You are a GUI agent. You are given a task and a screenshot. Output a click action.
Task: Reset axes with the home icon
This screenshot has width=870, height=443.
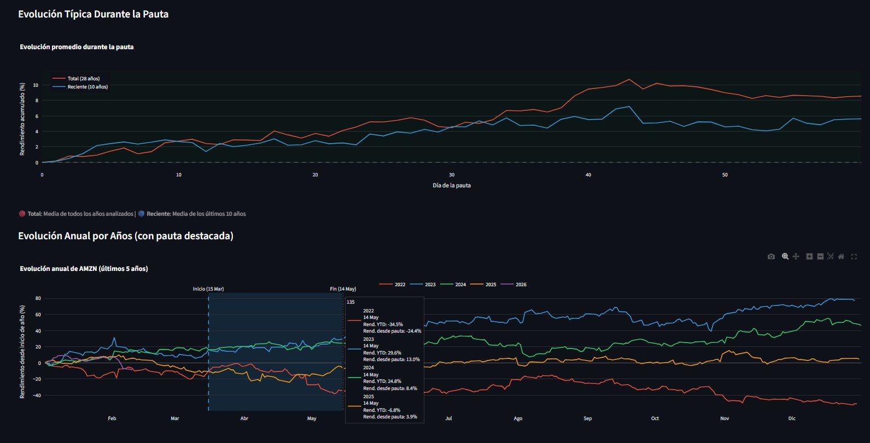(841, 257)
